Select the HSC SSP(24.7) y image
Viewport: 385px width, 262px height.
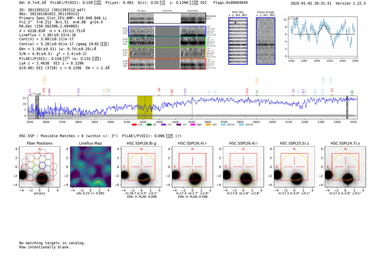[x=345, y=167]
